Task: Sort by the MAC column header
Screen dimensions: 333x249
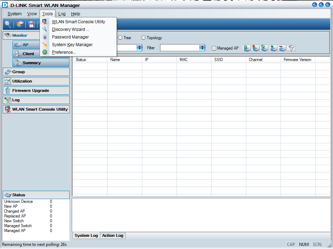Action: [x=194, y=60]
